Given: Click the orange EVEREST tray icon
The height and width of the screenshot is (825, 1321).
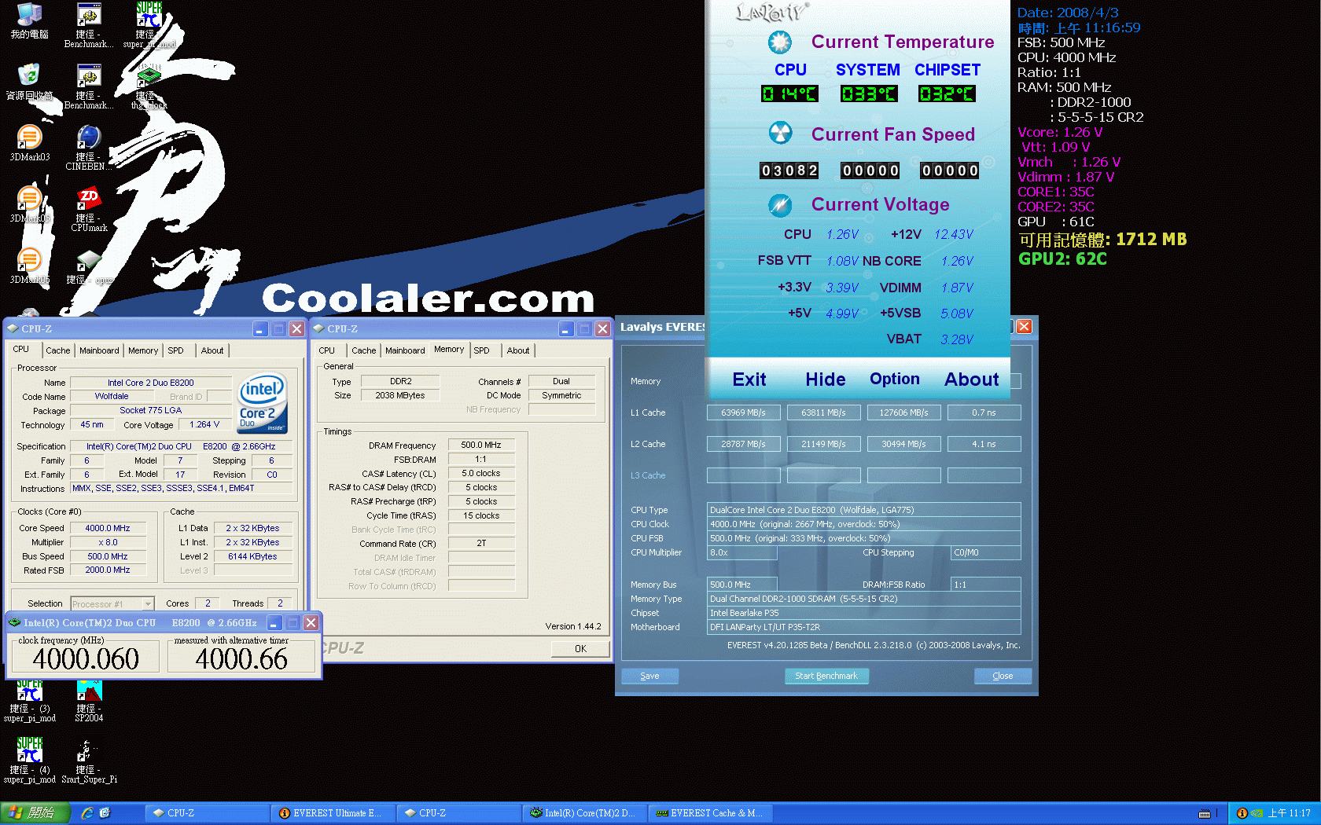Looking at the screenshot, I should (x=1242, y=813).
